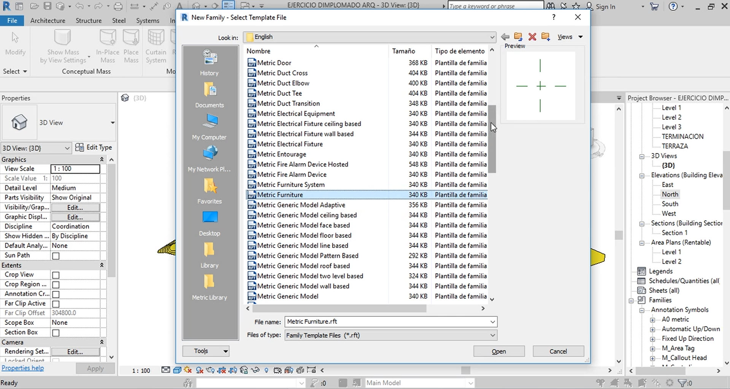Viewport: 730px width, 389px height.
Task: Open Revit Help question mark icon
Action: click(673, 6)
